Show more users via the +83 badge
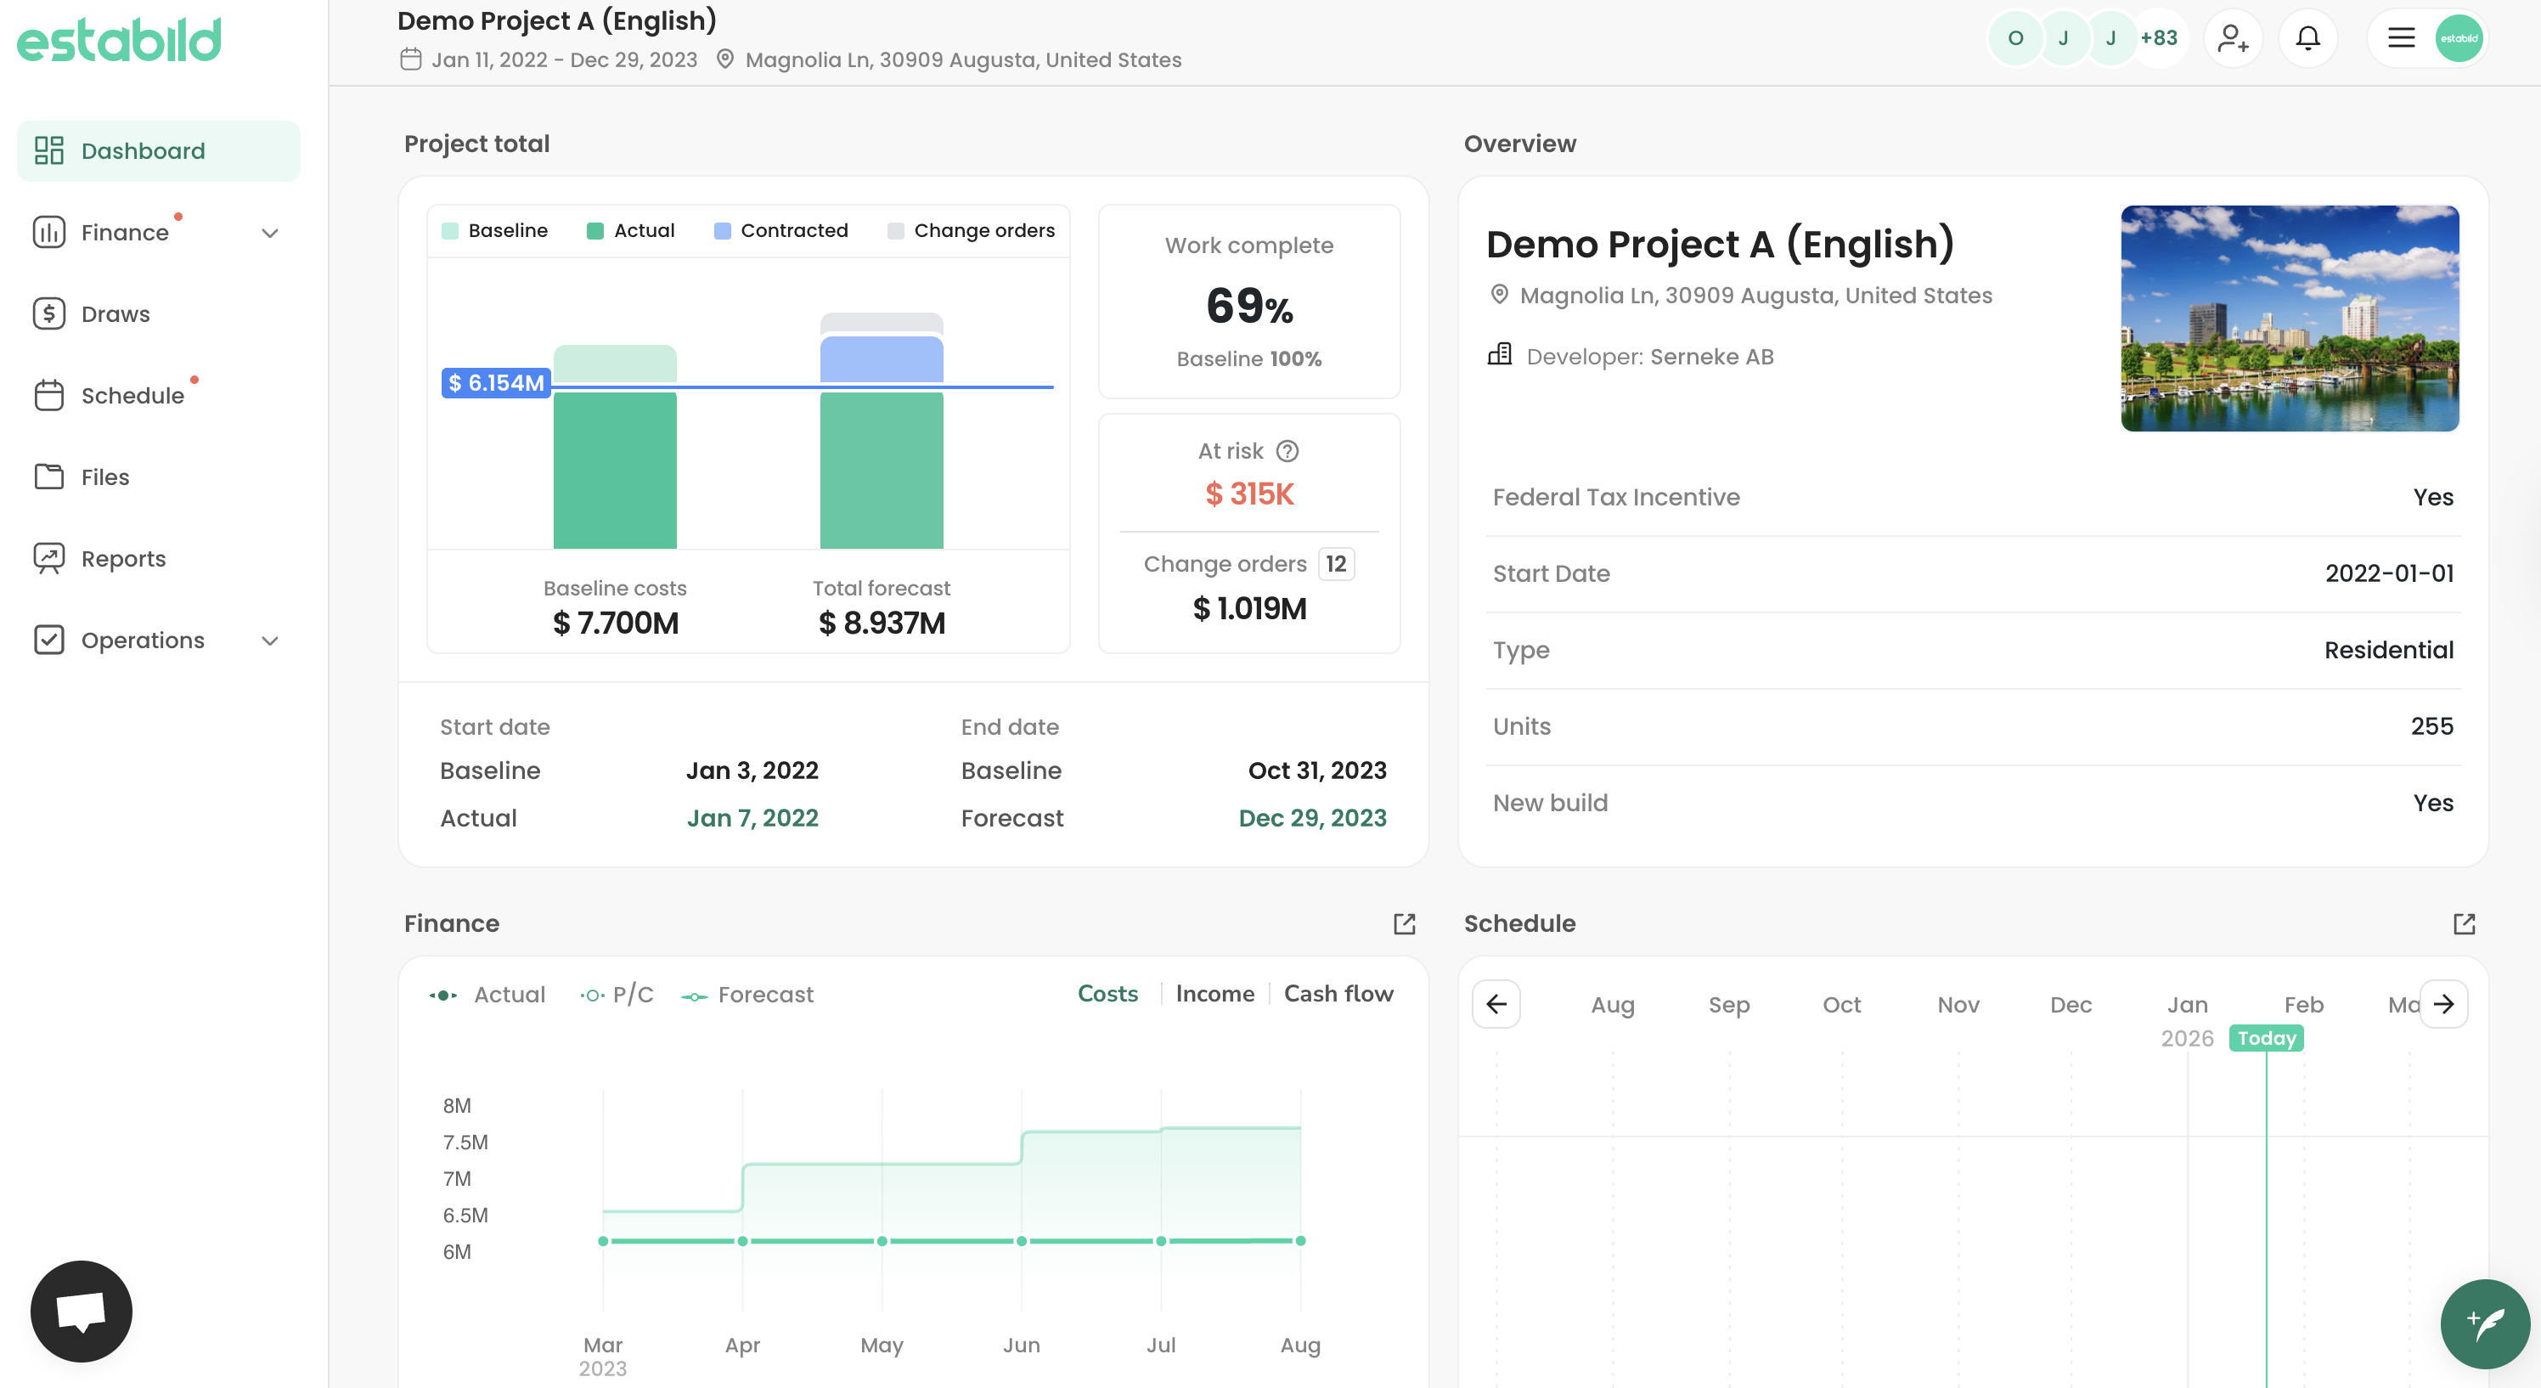The height and width of the screenshot is (1388, 2541). point(2160,37)
